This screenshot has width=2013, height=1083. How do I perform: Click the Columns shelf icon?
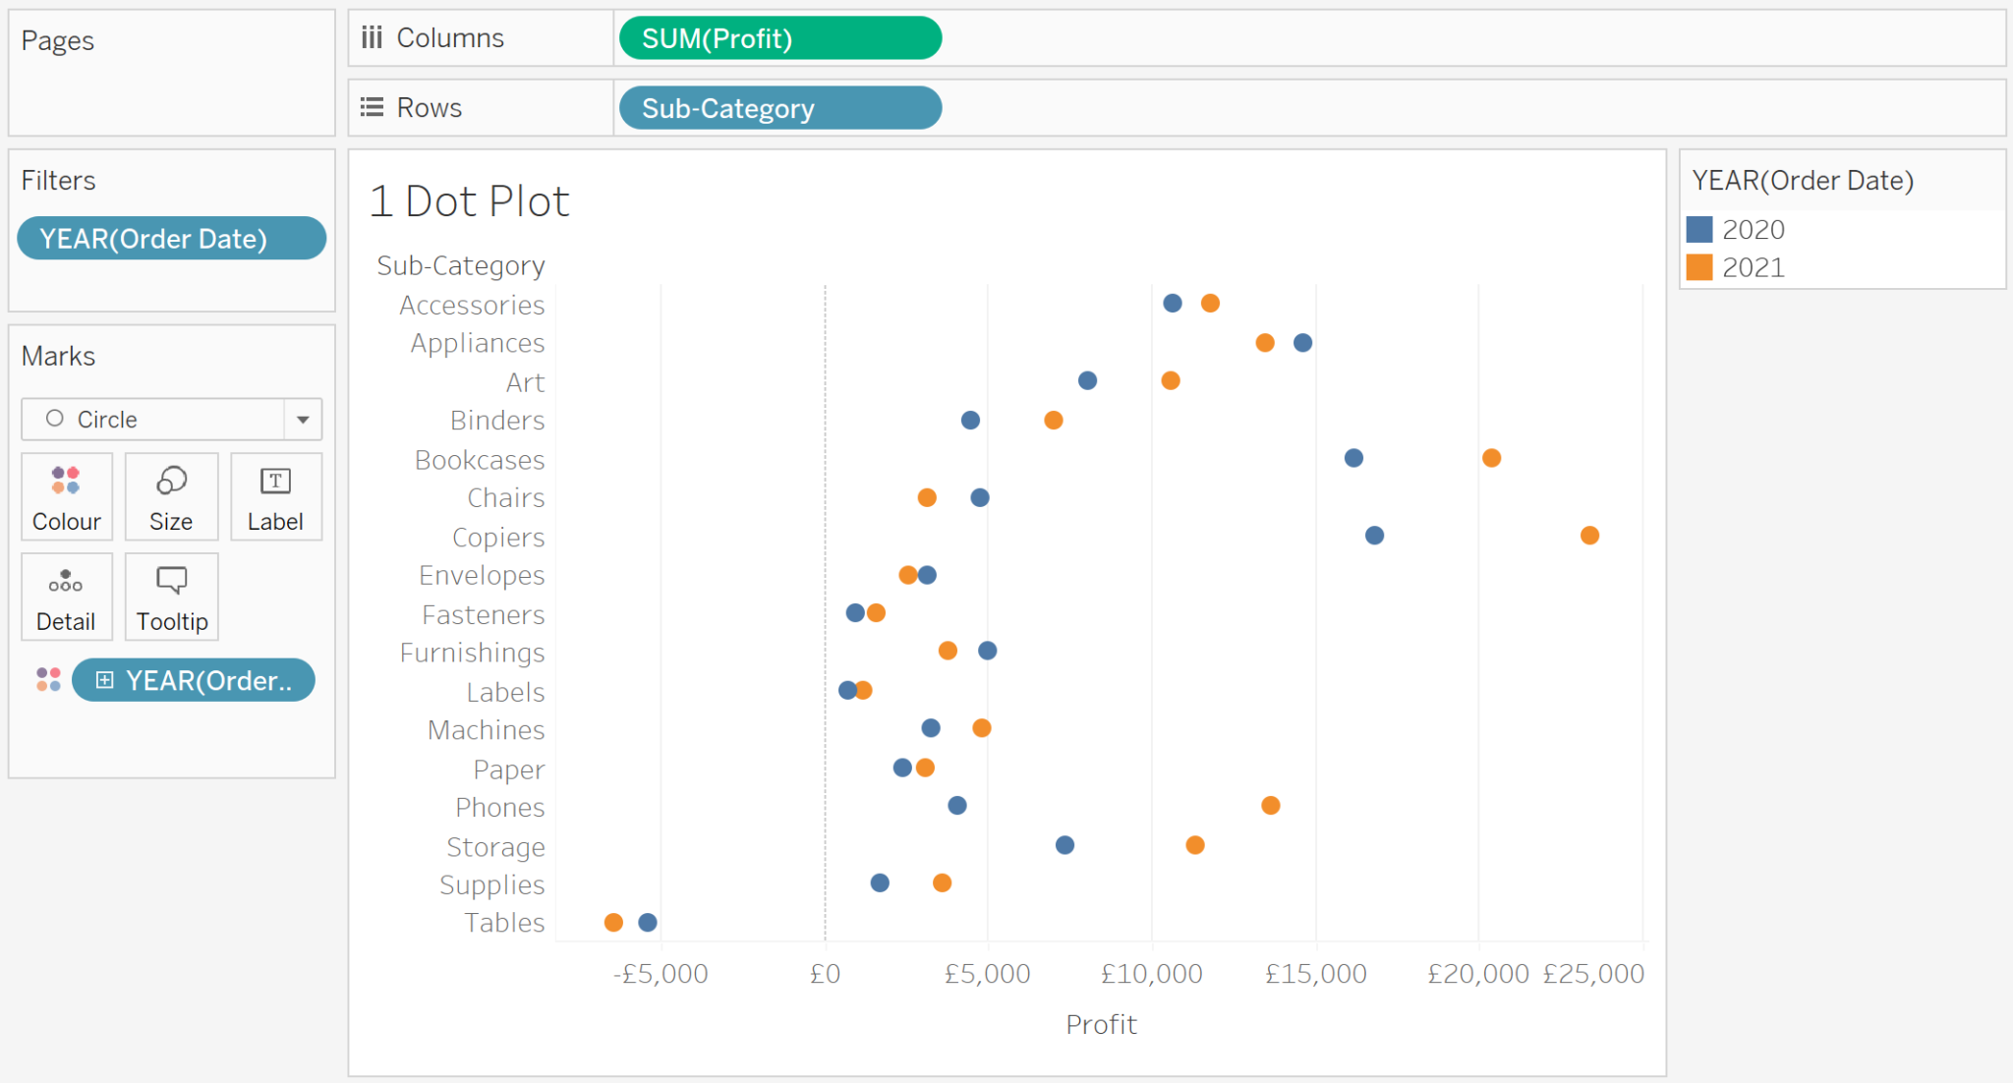coord(372,36)
